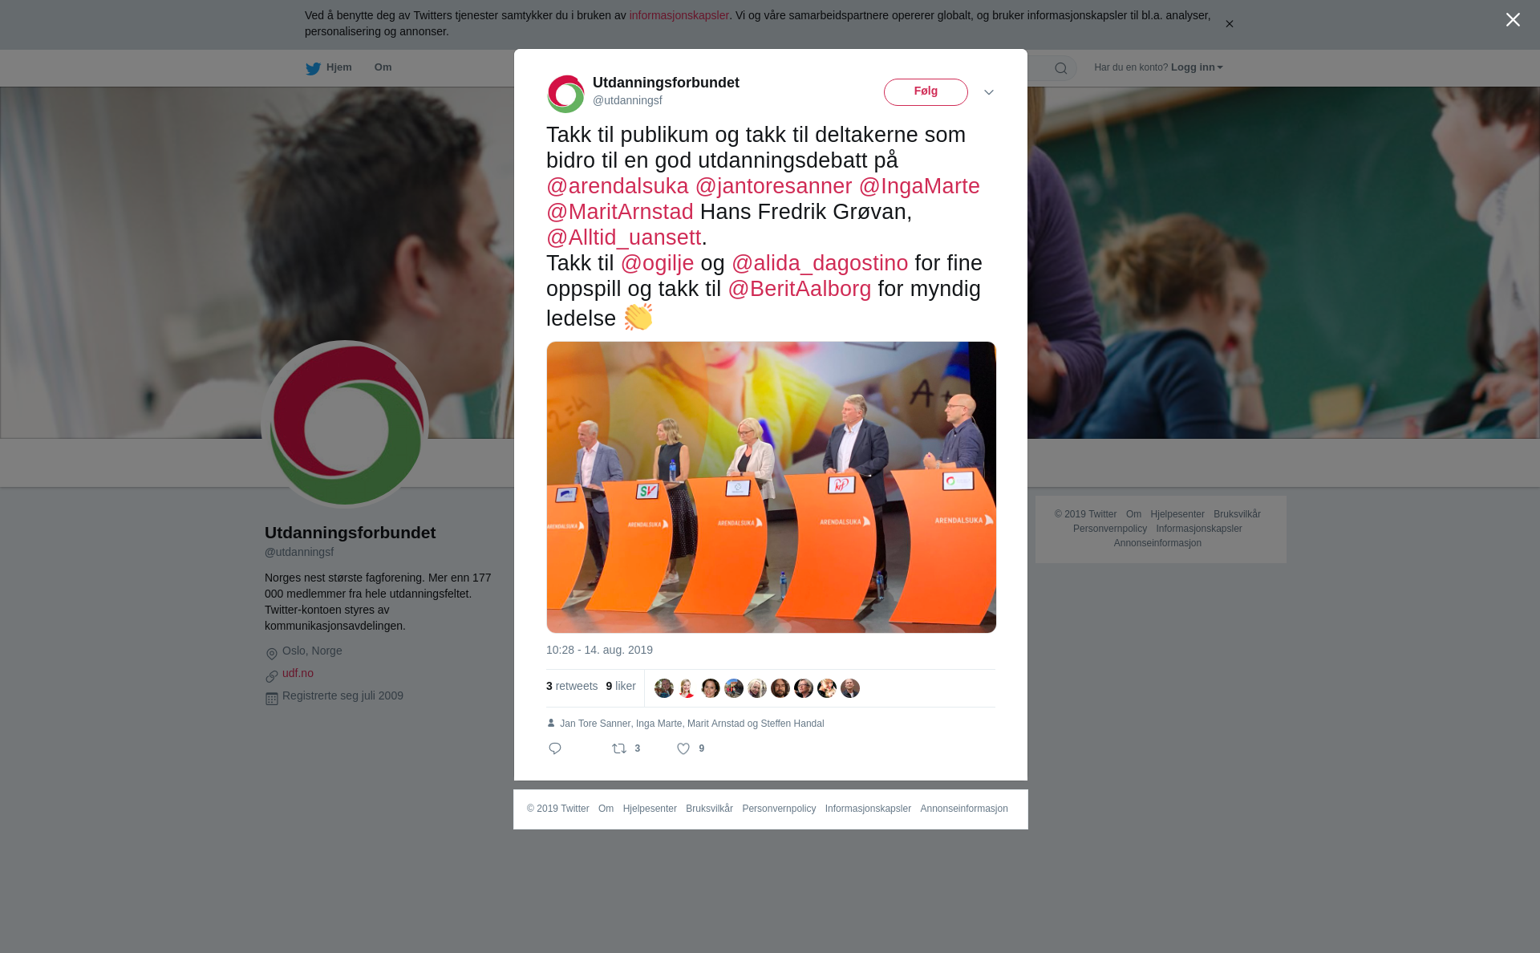Click the search magnifier icon
The width and height of the screenshot is (1540, 953).
click(x=1061, y=68)
